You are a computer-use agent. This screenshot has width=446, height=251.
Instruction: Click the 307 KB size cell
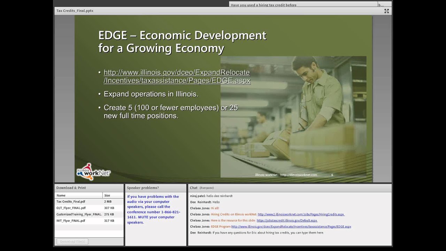point(109,208)
